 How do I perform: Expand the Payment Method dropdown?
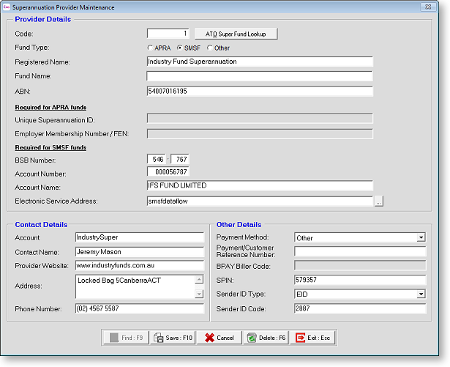pos(421,238)
